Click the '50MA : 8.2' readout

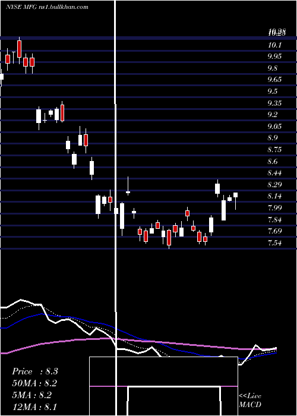pos(35,383)
